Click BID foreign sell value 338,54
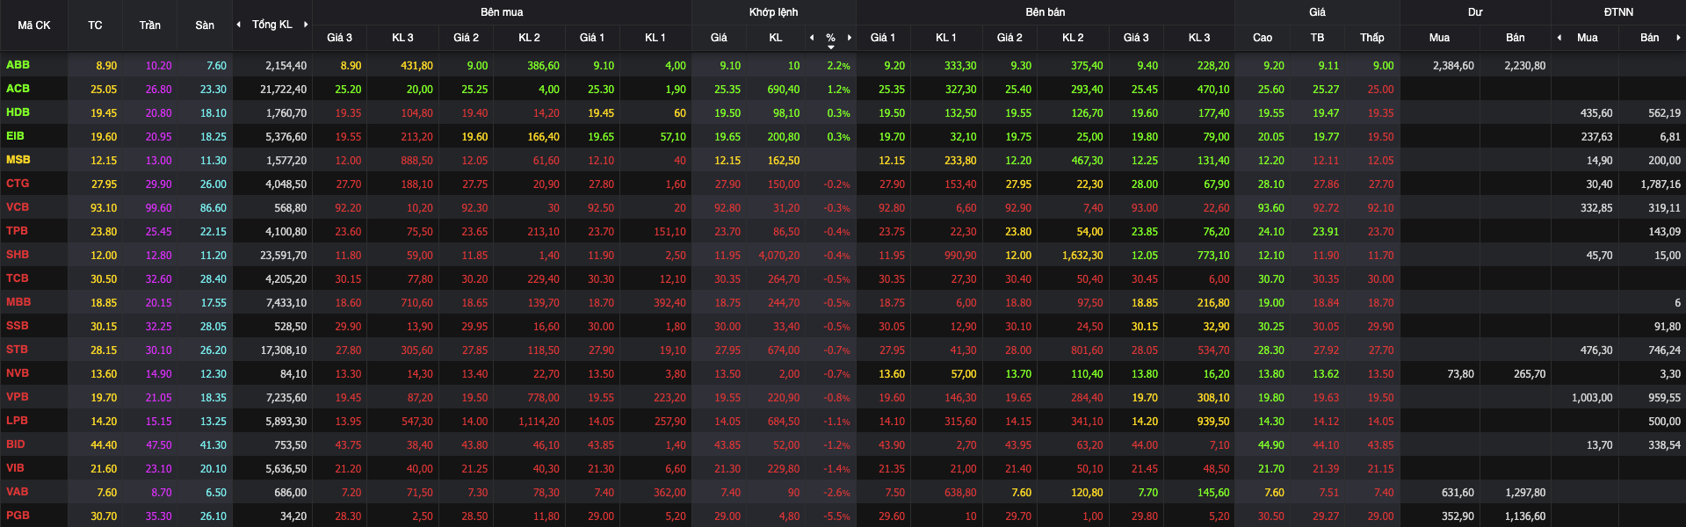The image size is (1686, 527). click(1665, 445)
